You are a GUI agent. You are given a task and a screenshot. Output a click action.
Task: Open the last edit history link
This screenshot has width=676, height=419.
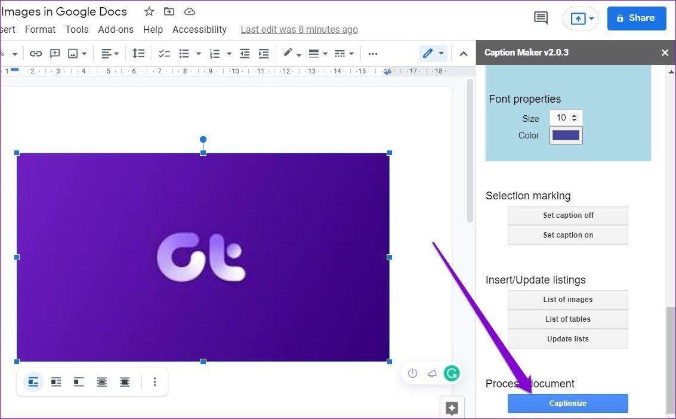point(299,29)
